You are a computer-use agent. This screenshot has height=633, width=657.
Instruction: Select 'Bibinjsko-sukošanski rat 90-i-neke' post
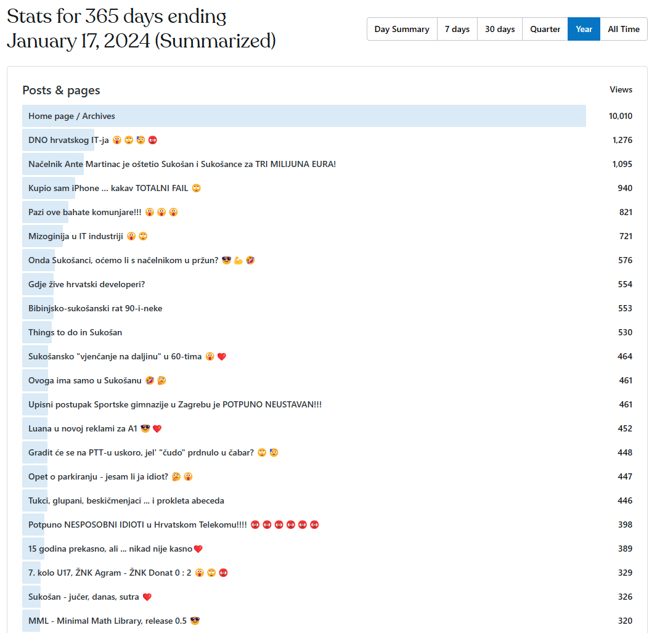(x=95, y=308)
